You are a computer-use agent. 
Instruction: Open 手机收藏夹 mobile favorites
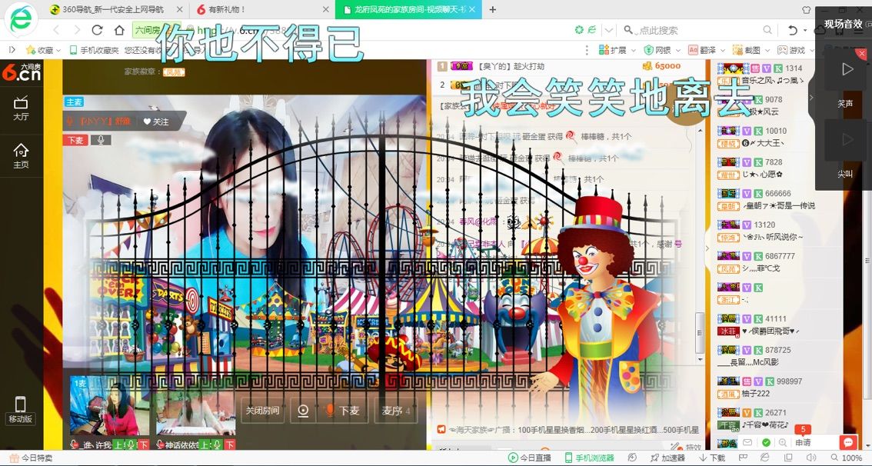94,50
